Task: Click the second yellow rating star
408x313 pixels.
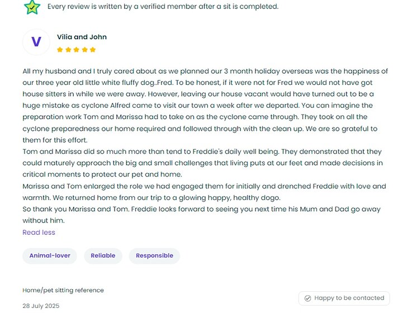Action: coord(68,50)
